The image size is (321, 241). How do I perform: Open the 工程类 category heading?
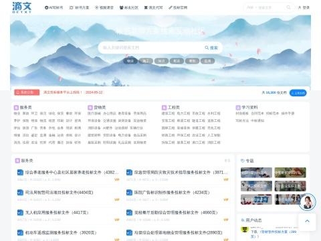click(x=174, y=108)
